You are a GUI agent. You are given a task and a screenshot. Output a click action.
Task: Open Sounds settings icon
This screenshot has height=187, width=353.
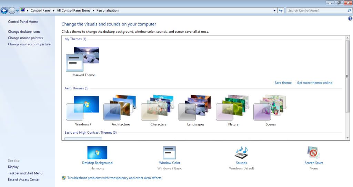pos(241,153)
